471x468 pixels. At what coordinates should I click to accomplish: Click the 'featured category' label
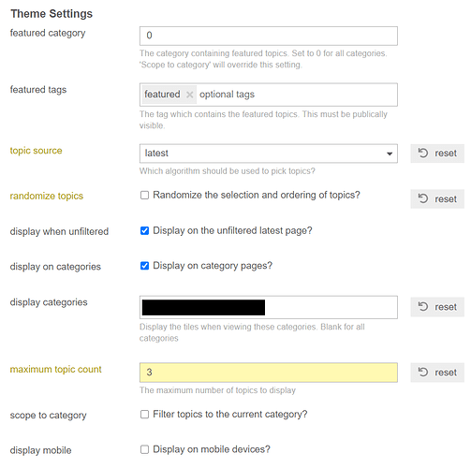48,33
